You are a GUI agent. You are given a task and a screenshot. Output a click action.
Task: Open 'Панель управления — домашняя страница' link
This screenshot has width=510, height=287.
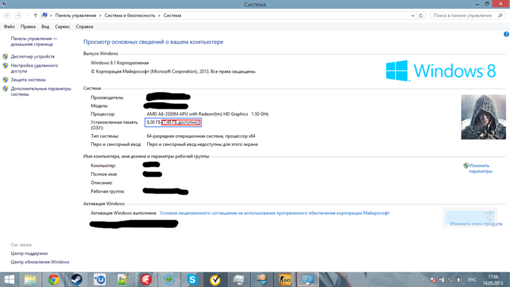click(x=34, y=41)
